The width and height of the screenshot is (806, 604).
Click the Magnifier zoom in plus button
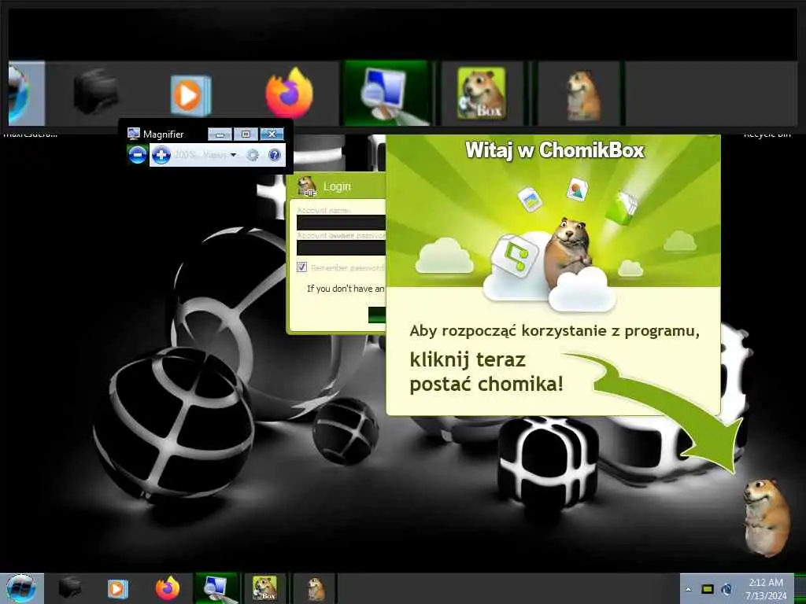click(161, 155)
